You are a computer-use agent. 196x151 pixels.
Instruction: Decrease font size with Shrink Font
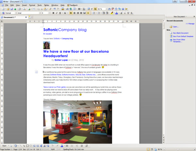coord(125,13)
